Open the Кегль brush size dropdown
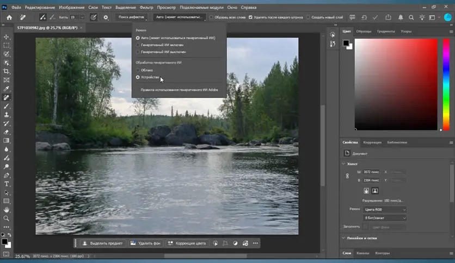The image size is (455, 263). point(82,17)
